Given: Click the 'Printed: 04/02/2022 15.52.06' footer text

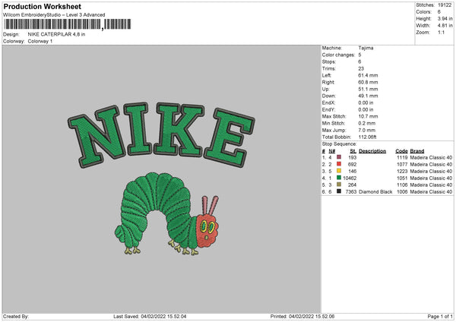Looking at the screenshot, I should click(x=302, y=317).
